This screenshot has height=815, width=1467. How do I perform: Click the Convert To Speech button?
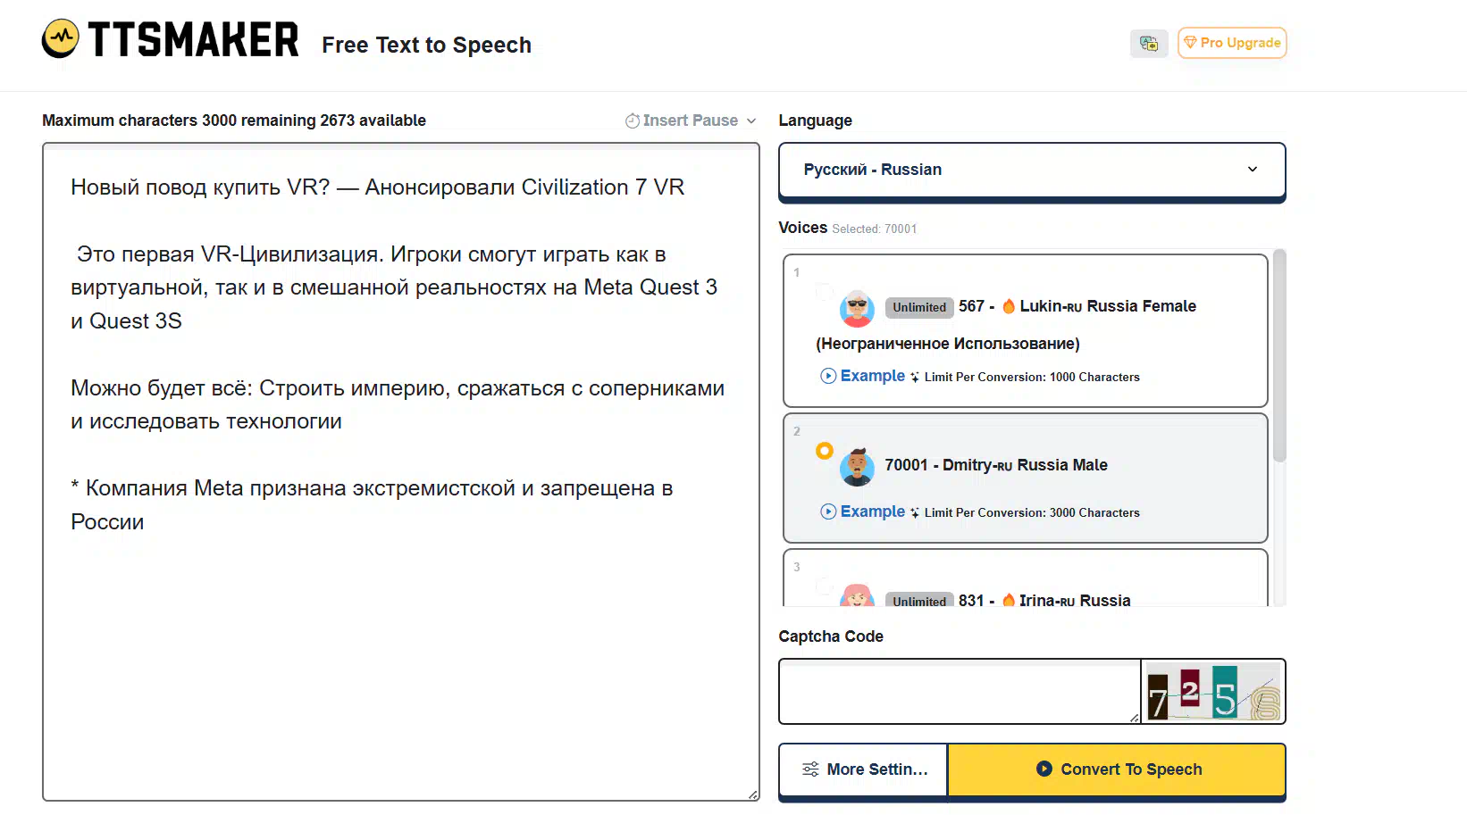[x=1117, y=769]
